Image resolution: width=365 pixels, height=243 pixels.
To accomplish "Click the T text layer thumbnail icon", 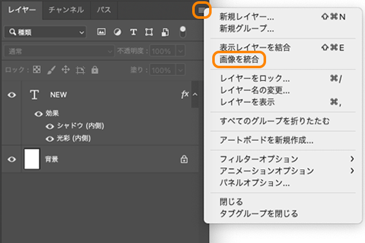I will click(x=34, y=95).
